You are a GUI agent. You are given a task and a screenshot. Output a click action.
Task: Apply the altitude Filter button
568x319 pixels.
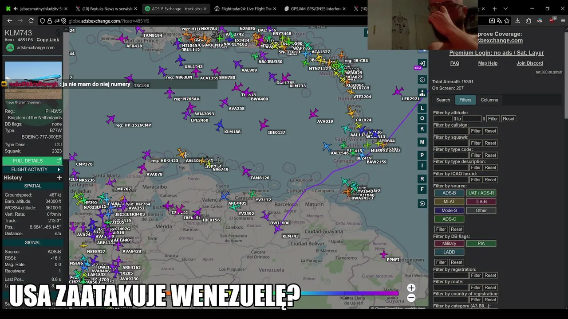[493, 119]
